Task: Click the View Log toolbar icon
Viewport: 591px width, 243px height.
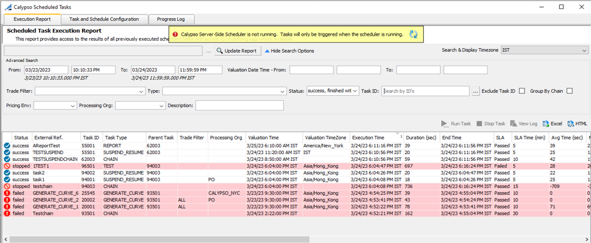Action: (x=513, y=123)
